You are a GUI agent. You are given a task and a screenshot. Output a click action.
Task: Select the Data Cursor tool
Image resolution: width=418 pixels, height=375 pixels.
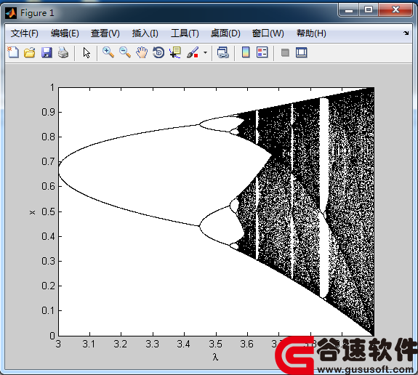click(x=175, y=52)
